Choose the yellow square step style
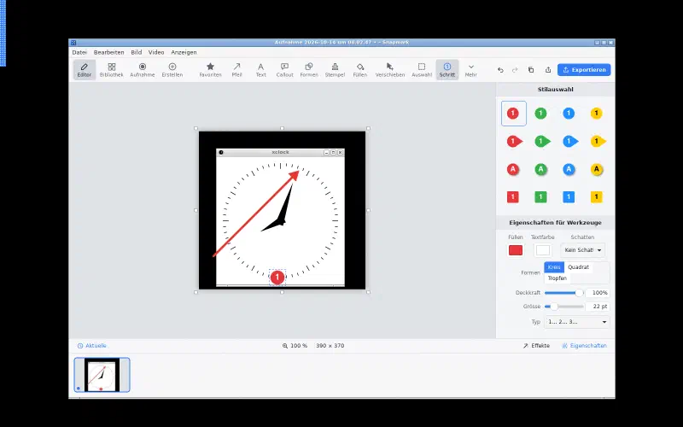 pos(596,197)
